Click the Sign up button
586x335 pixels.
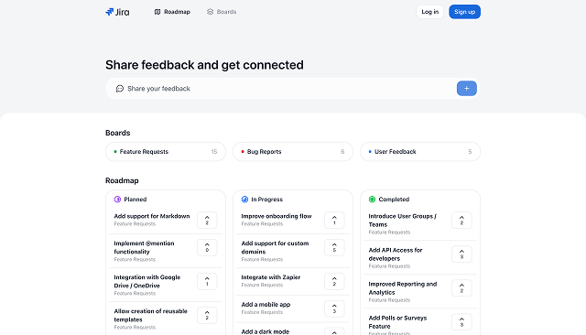pos(464,12)
